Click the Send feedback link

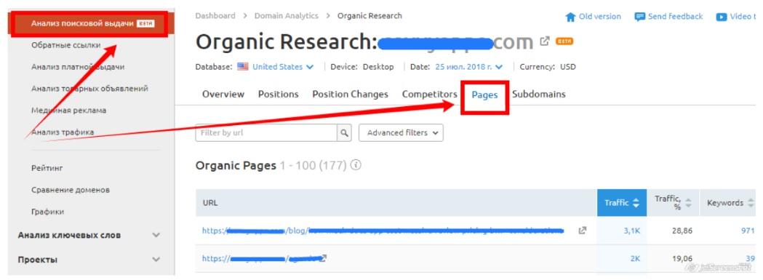[x=676, y=17]
